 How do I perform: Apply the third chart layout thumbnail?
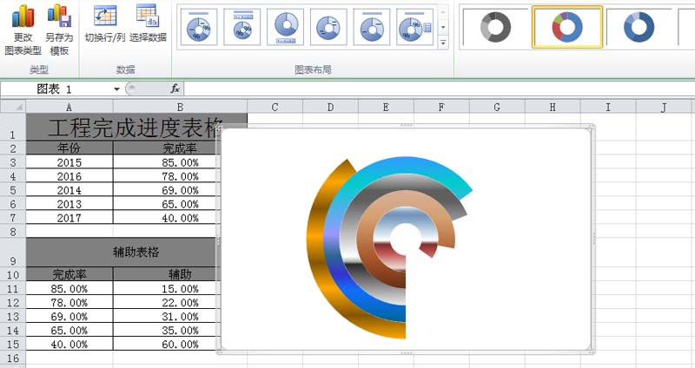click(x=286, y=27)
